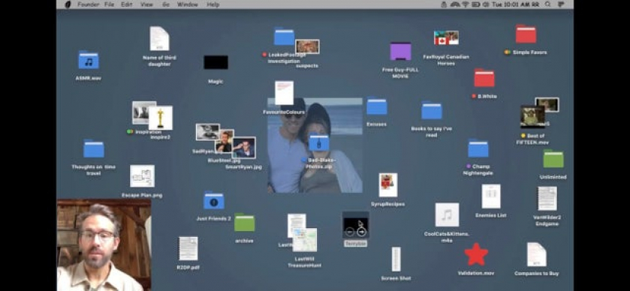
Task: Click the leaf logo in the menu bar
Action: [x=68, y=4]
